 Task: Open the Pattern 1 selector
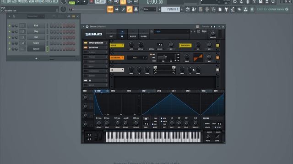click(170, 9)
